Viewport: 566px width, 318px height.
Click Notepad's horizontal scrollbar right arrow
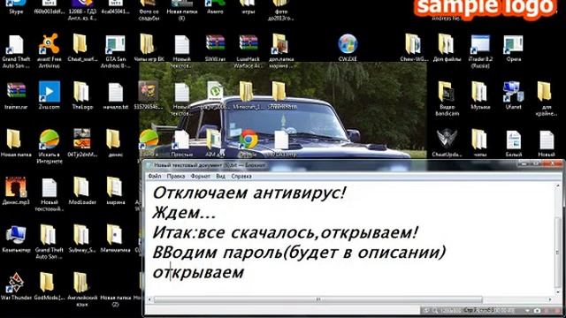click(550, 299)
